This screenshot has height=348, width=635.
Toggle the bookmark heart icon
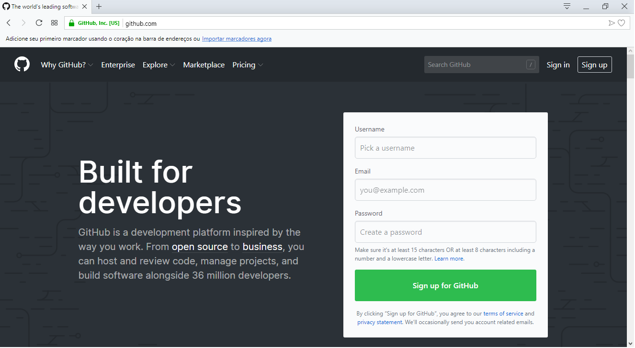point(621,22)
